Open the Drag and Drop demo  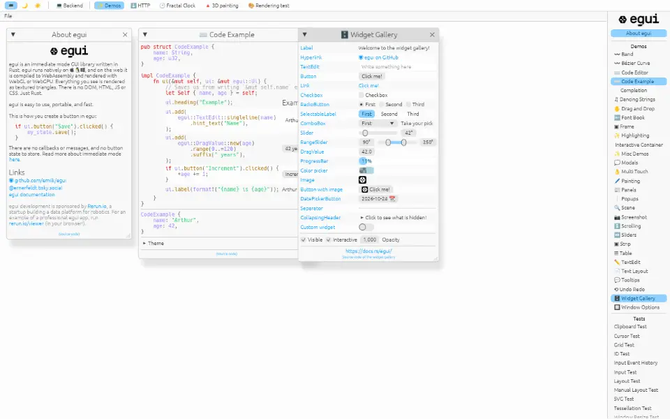tap(634, 109)
